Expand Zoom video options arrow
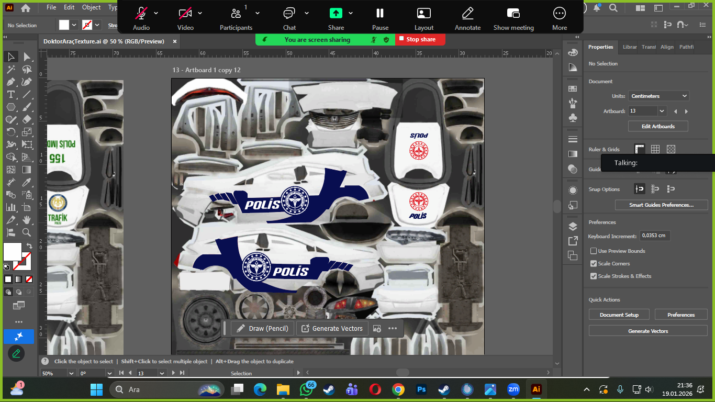Screen dimensions: 715x402 point(200,13)
